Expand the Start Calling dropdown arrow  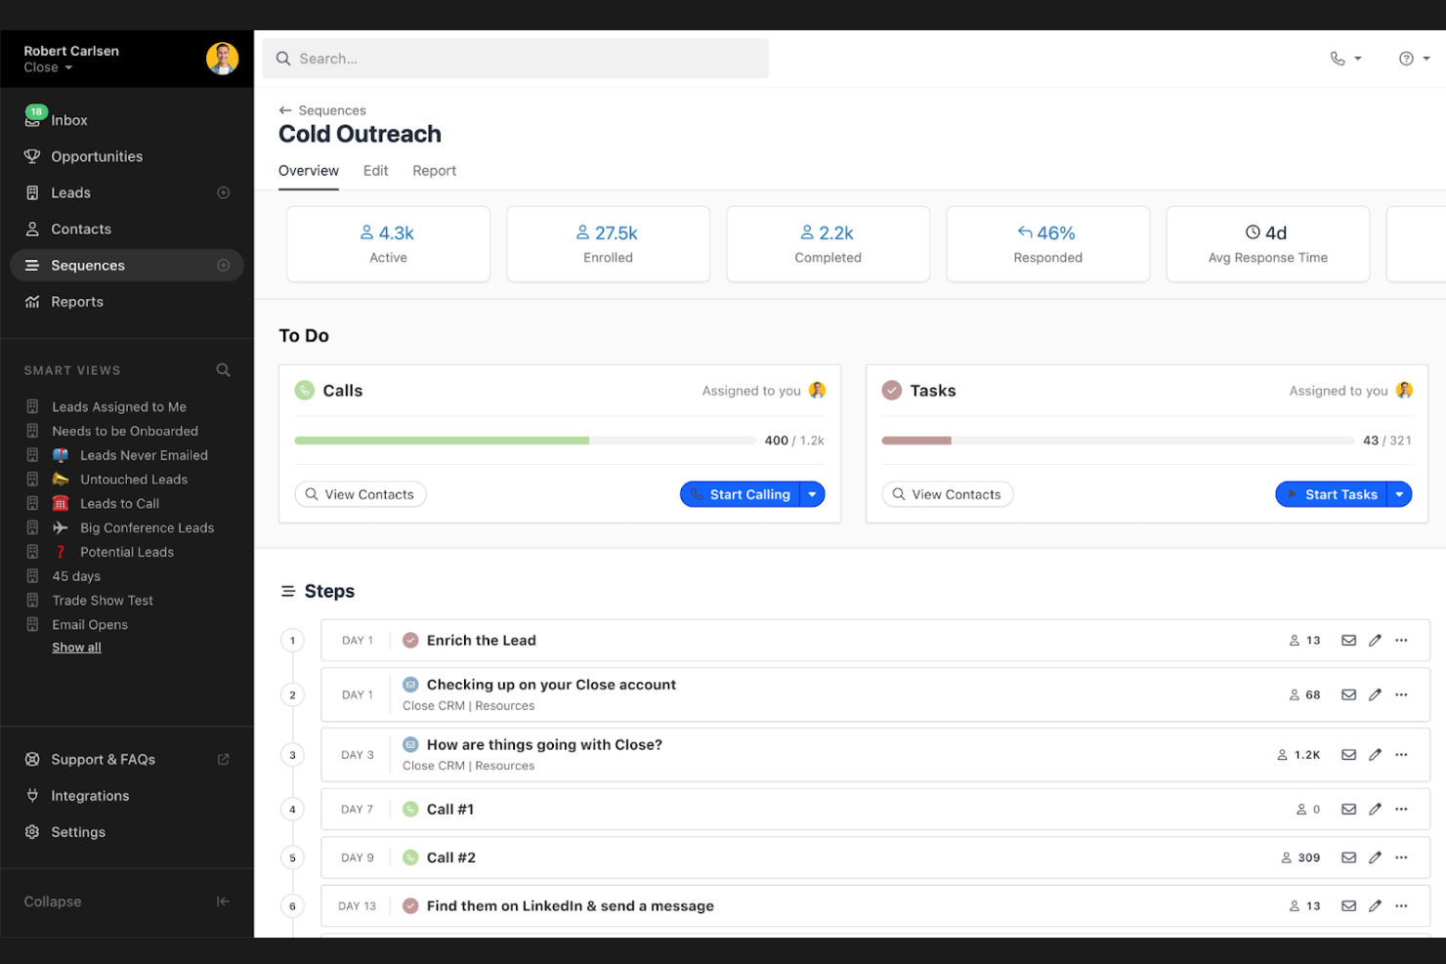[812, 494]
